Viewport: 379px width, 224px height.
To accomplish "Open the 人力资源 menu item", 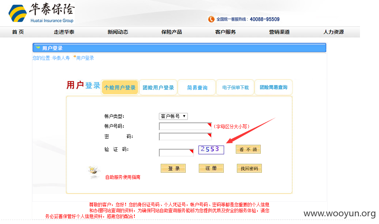I will coord(334,32).
